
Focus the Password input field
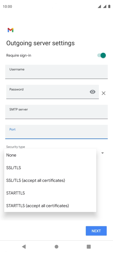click(52, 92)
